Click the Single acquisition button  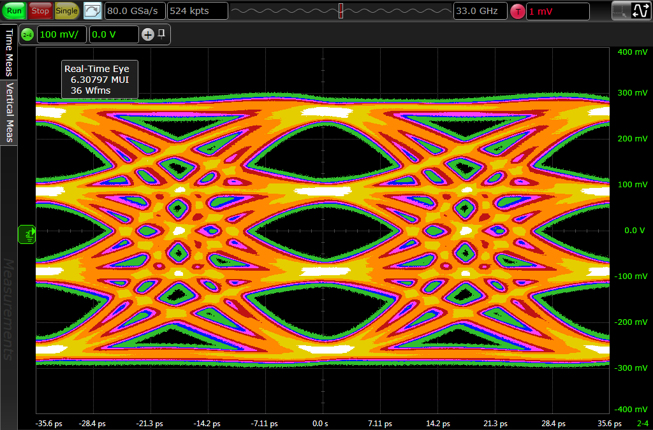click(x=66, y=11)
